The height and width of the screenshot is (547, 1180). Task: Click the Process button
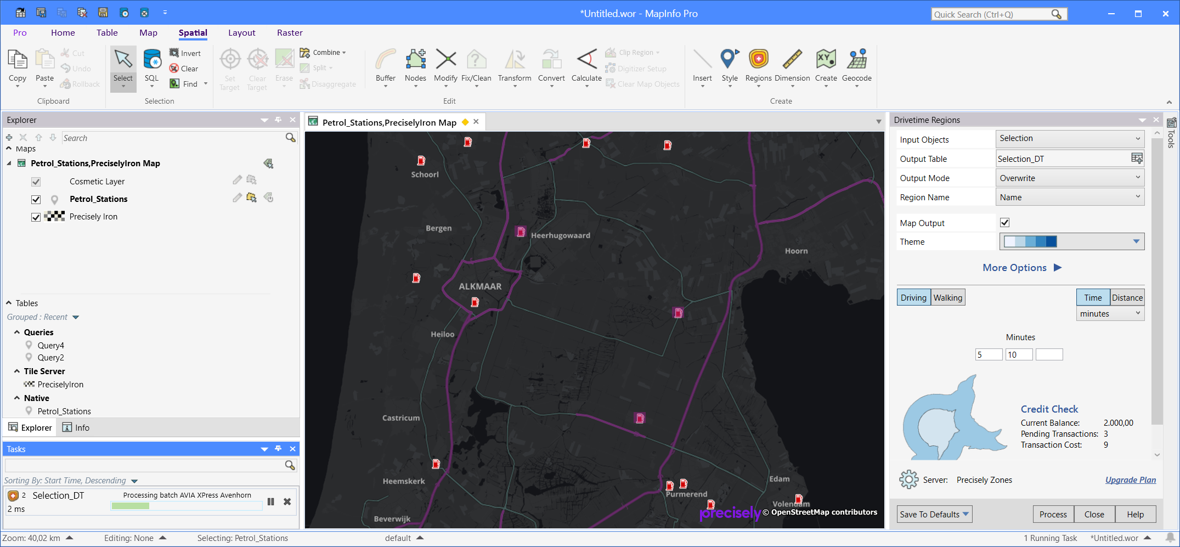[x=1053, y=514]
